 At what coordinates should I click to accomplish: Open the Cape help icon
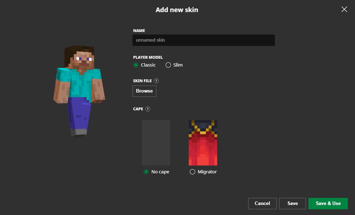click(148, 109)
